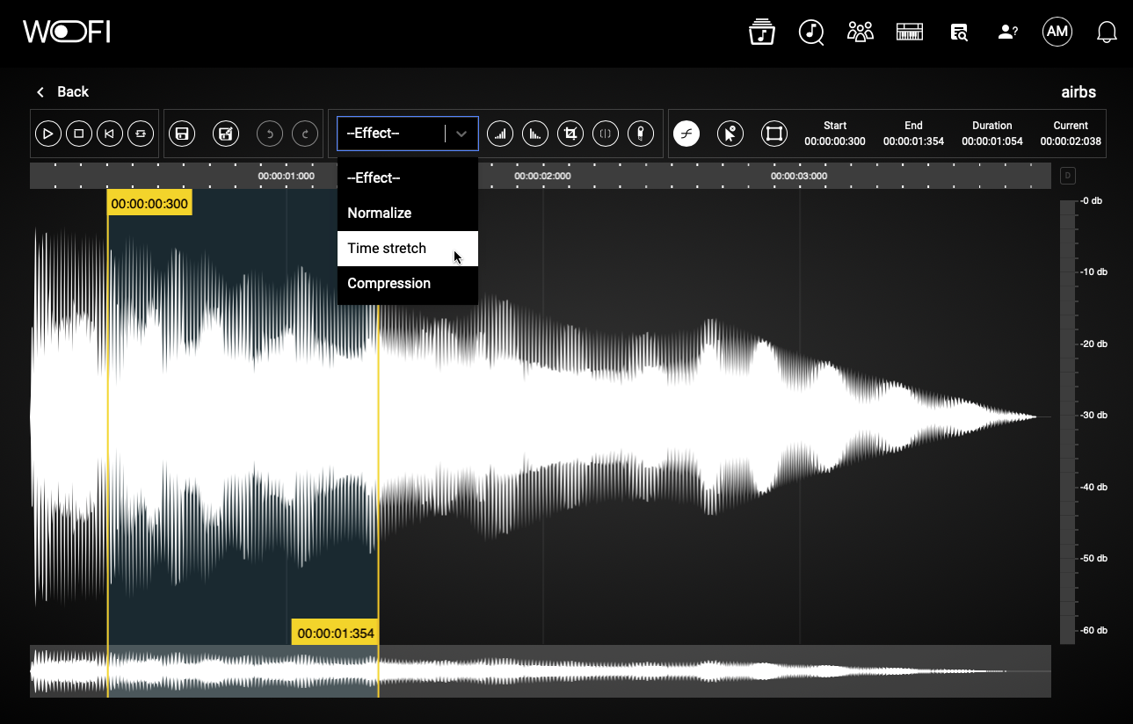
Task: Open the music library crate icon
Action: point(762,33)
